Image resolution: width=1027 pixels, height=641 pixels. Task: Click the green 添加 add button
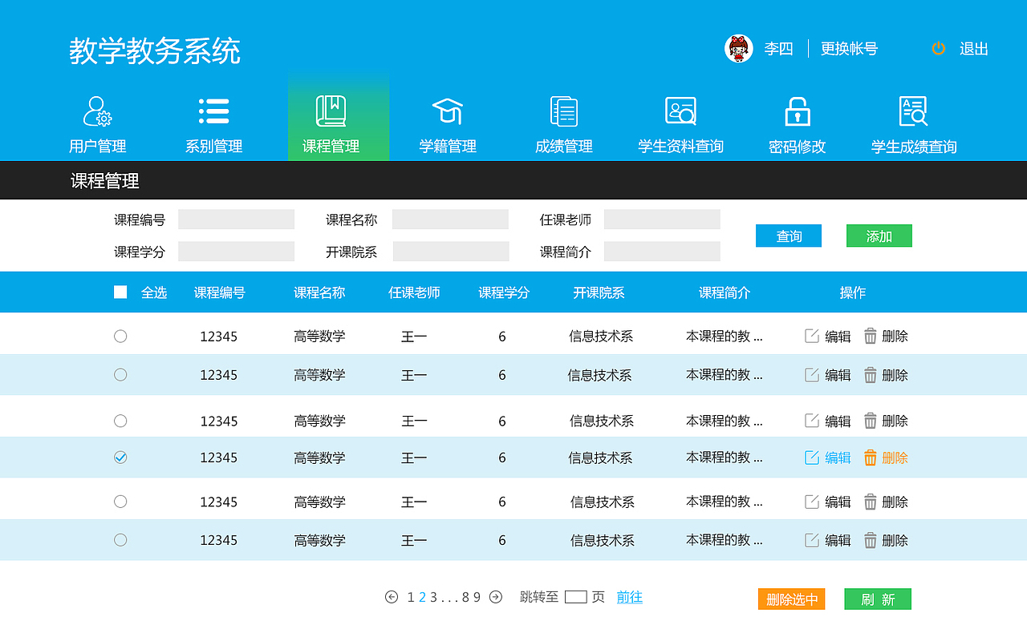point(879,235)
